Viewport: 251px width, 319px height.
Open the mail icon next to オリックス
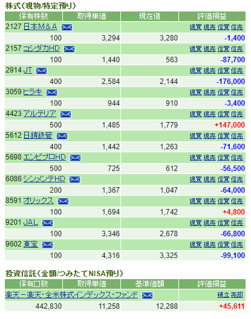pyautogui.click(x=63, y=201)
